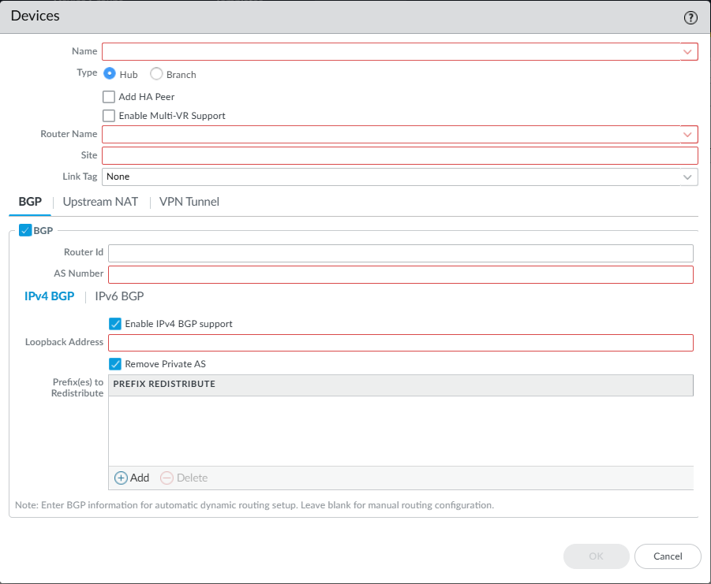Toggle Enable Multi-VR Support checkbox

point(109,116)
